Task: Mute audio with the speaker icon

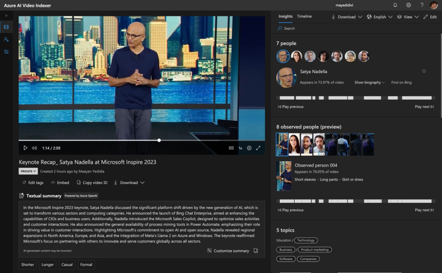Action: 34,148
